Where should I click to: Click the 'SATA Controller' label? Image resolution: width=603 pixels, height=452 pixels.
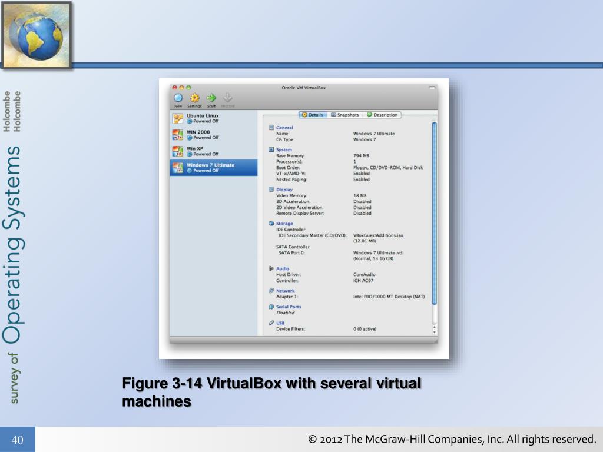click(x=293, y=247)
